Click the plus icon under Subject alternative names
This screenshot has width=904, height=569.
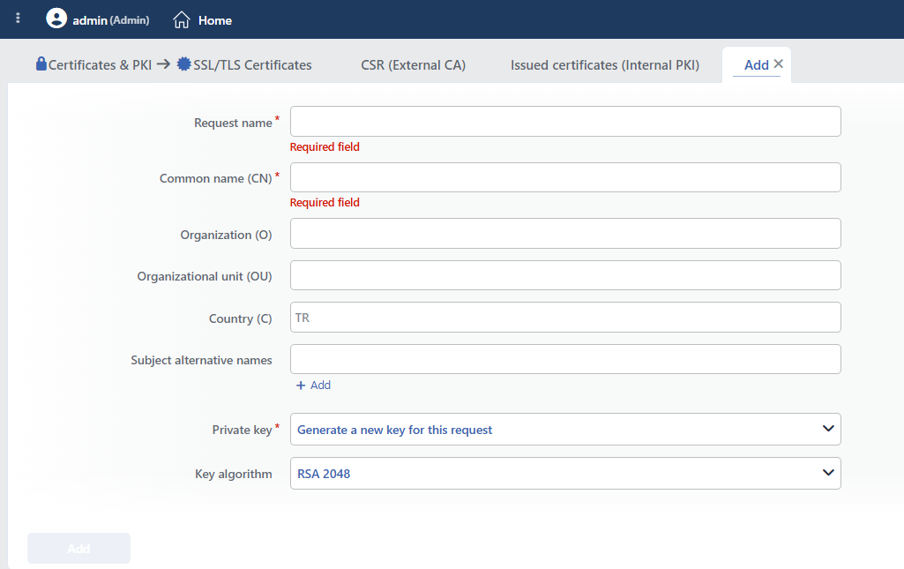[301, 386]
